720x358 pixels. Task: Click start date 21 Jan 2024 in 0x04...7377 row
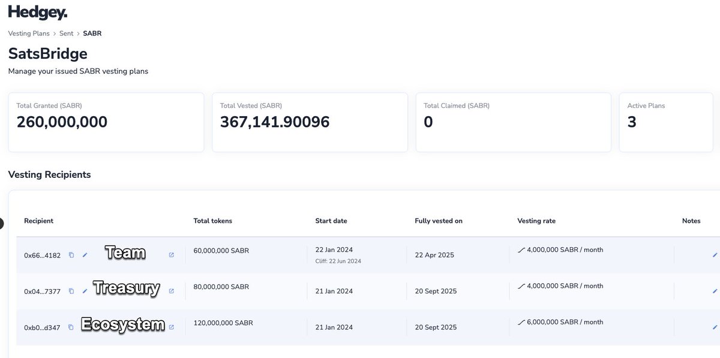point(334,291)
